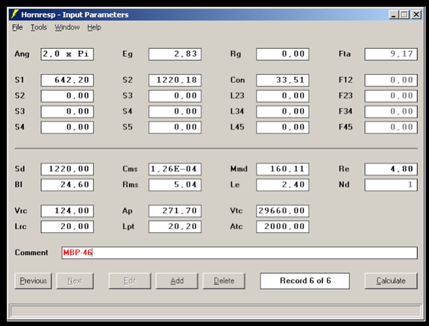Open the Window menu
Viewport: 429px width, 326px height.
[67, 27]
